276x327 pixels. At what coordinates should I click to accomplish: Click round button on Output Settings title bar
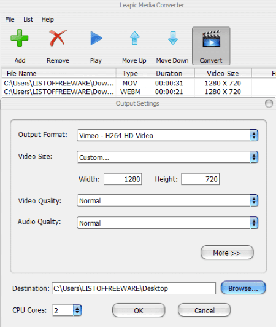(x=269, y=103)
